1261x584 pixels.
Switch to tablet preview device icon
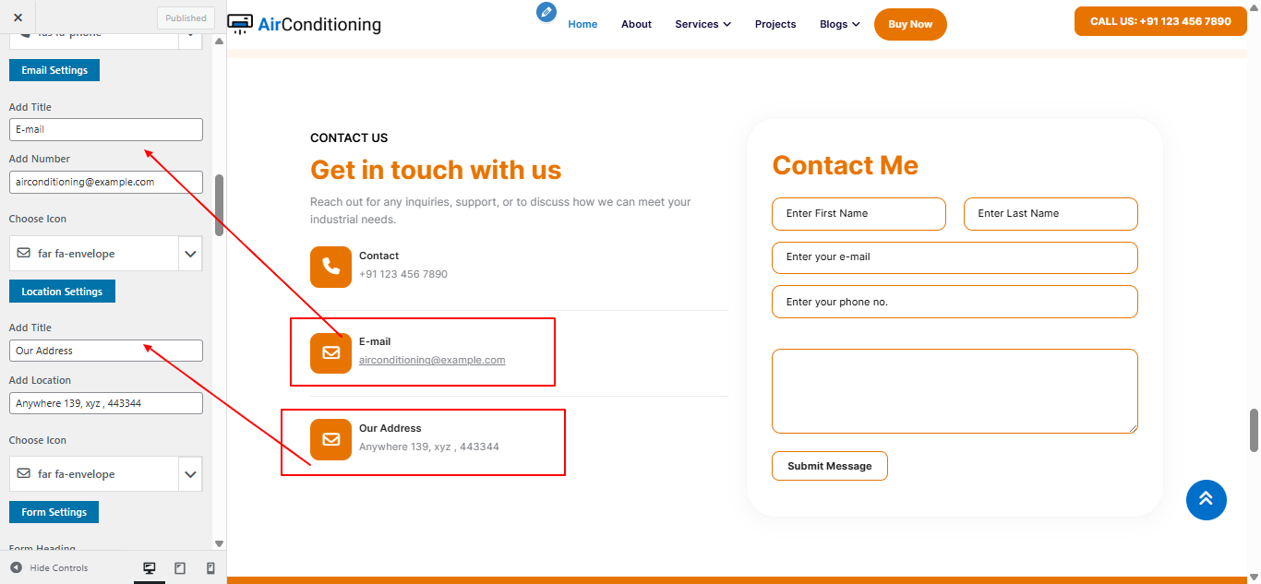click(x=180, y=568)
